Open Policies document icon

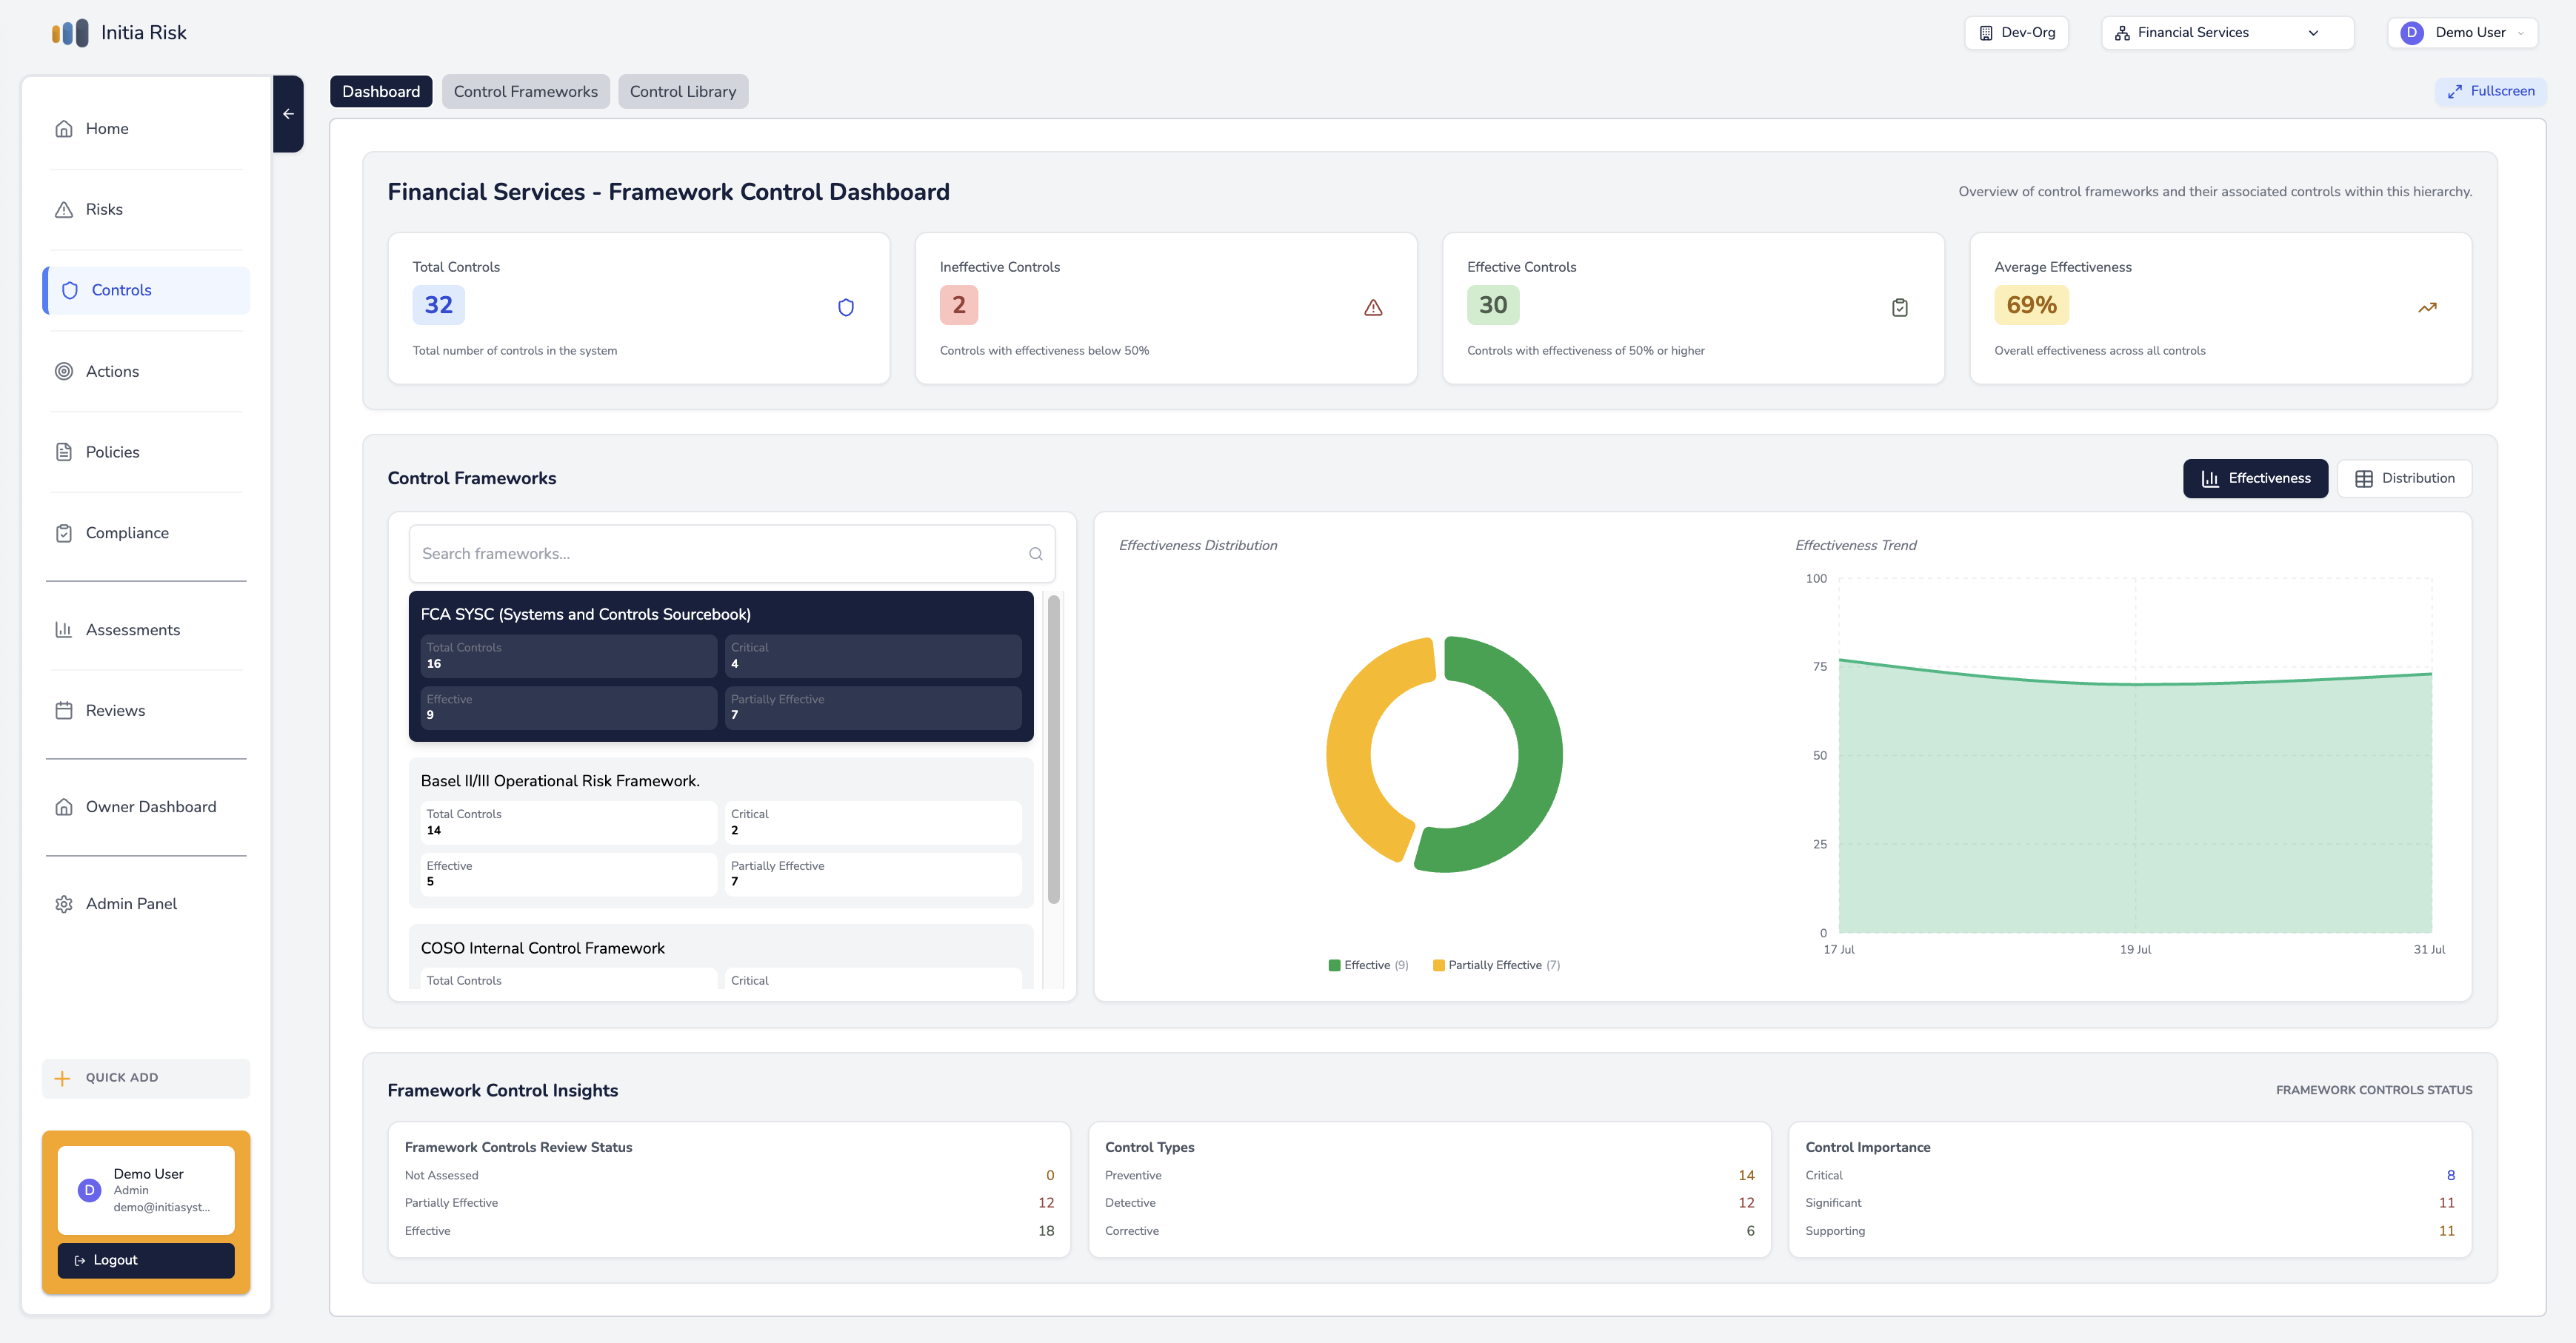coord(64,452)
